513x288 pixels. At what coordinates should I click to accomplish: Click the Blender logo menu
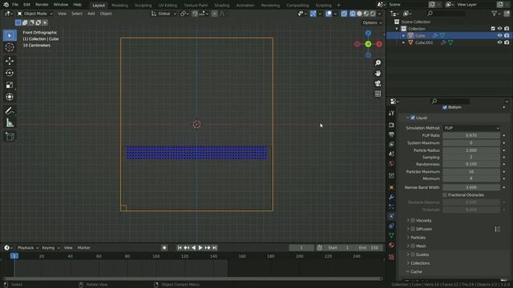6,5
